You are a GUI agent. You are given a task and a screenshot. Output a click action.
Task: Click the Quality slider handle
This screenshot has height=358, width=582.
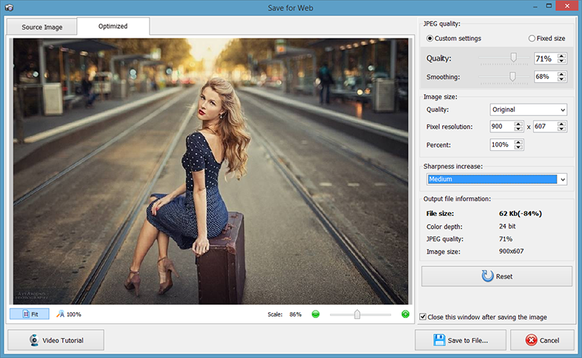(x=513, y=57)
